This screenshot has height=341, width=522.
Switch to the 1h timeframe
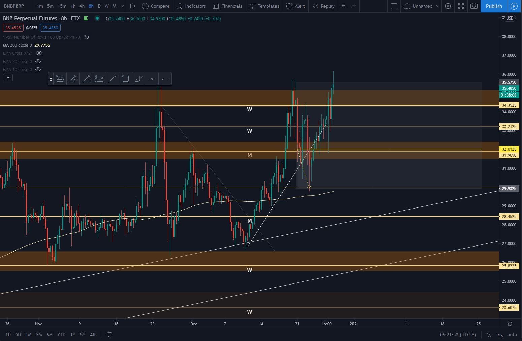[73, 6]
